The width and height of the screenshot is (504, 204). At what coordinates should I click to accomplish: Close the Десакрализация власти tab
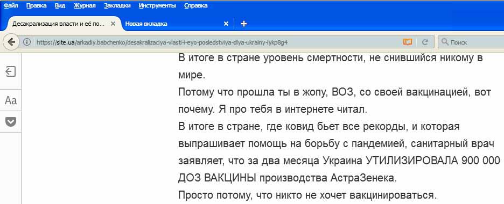113,24
